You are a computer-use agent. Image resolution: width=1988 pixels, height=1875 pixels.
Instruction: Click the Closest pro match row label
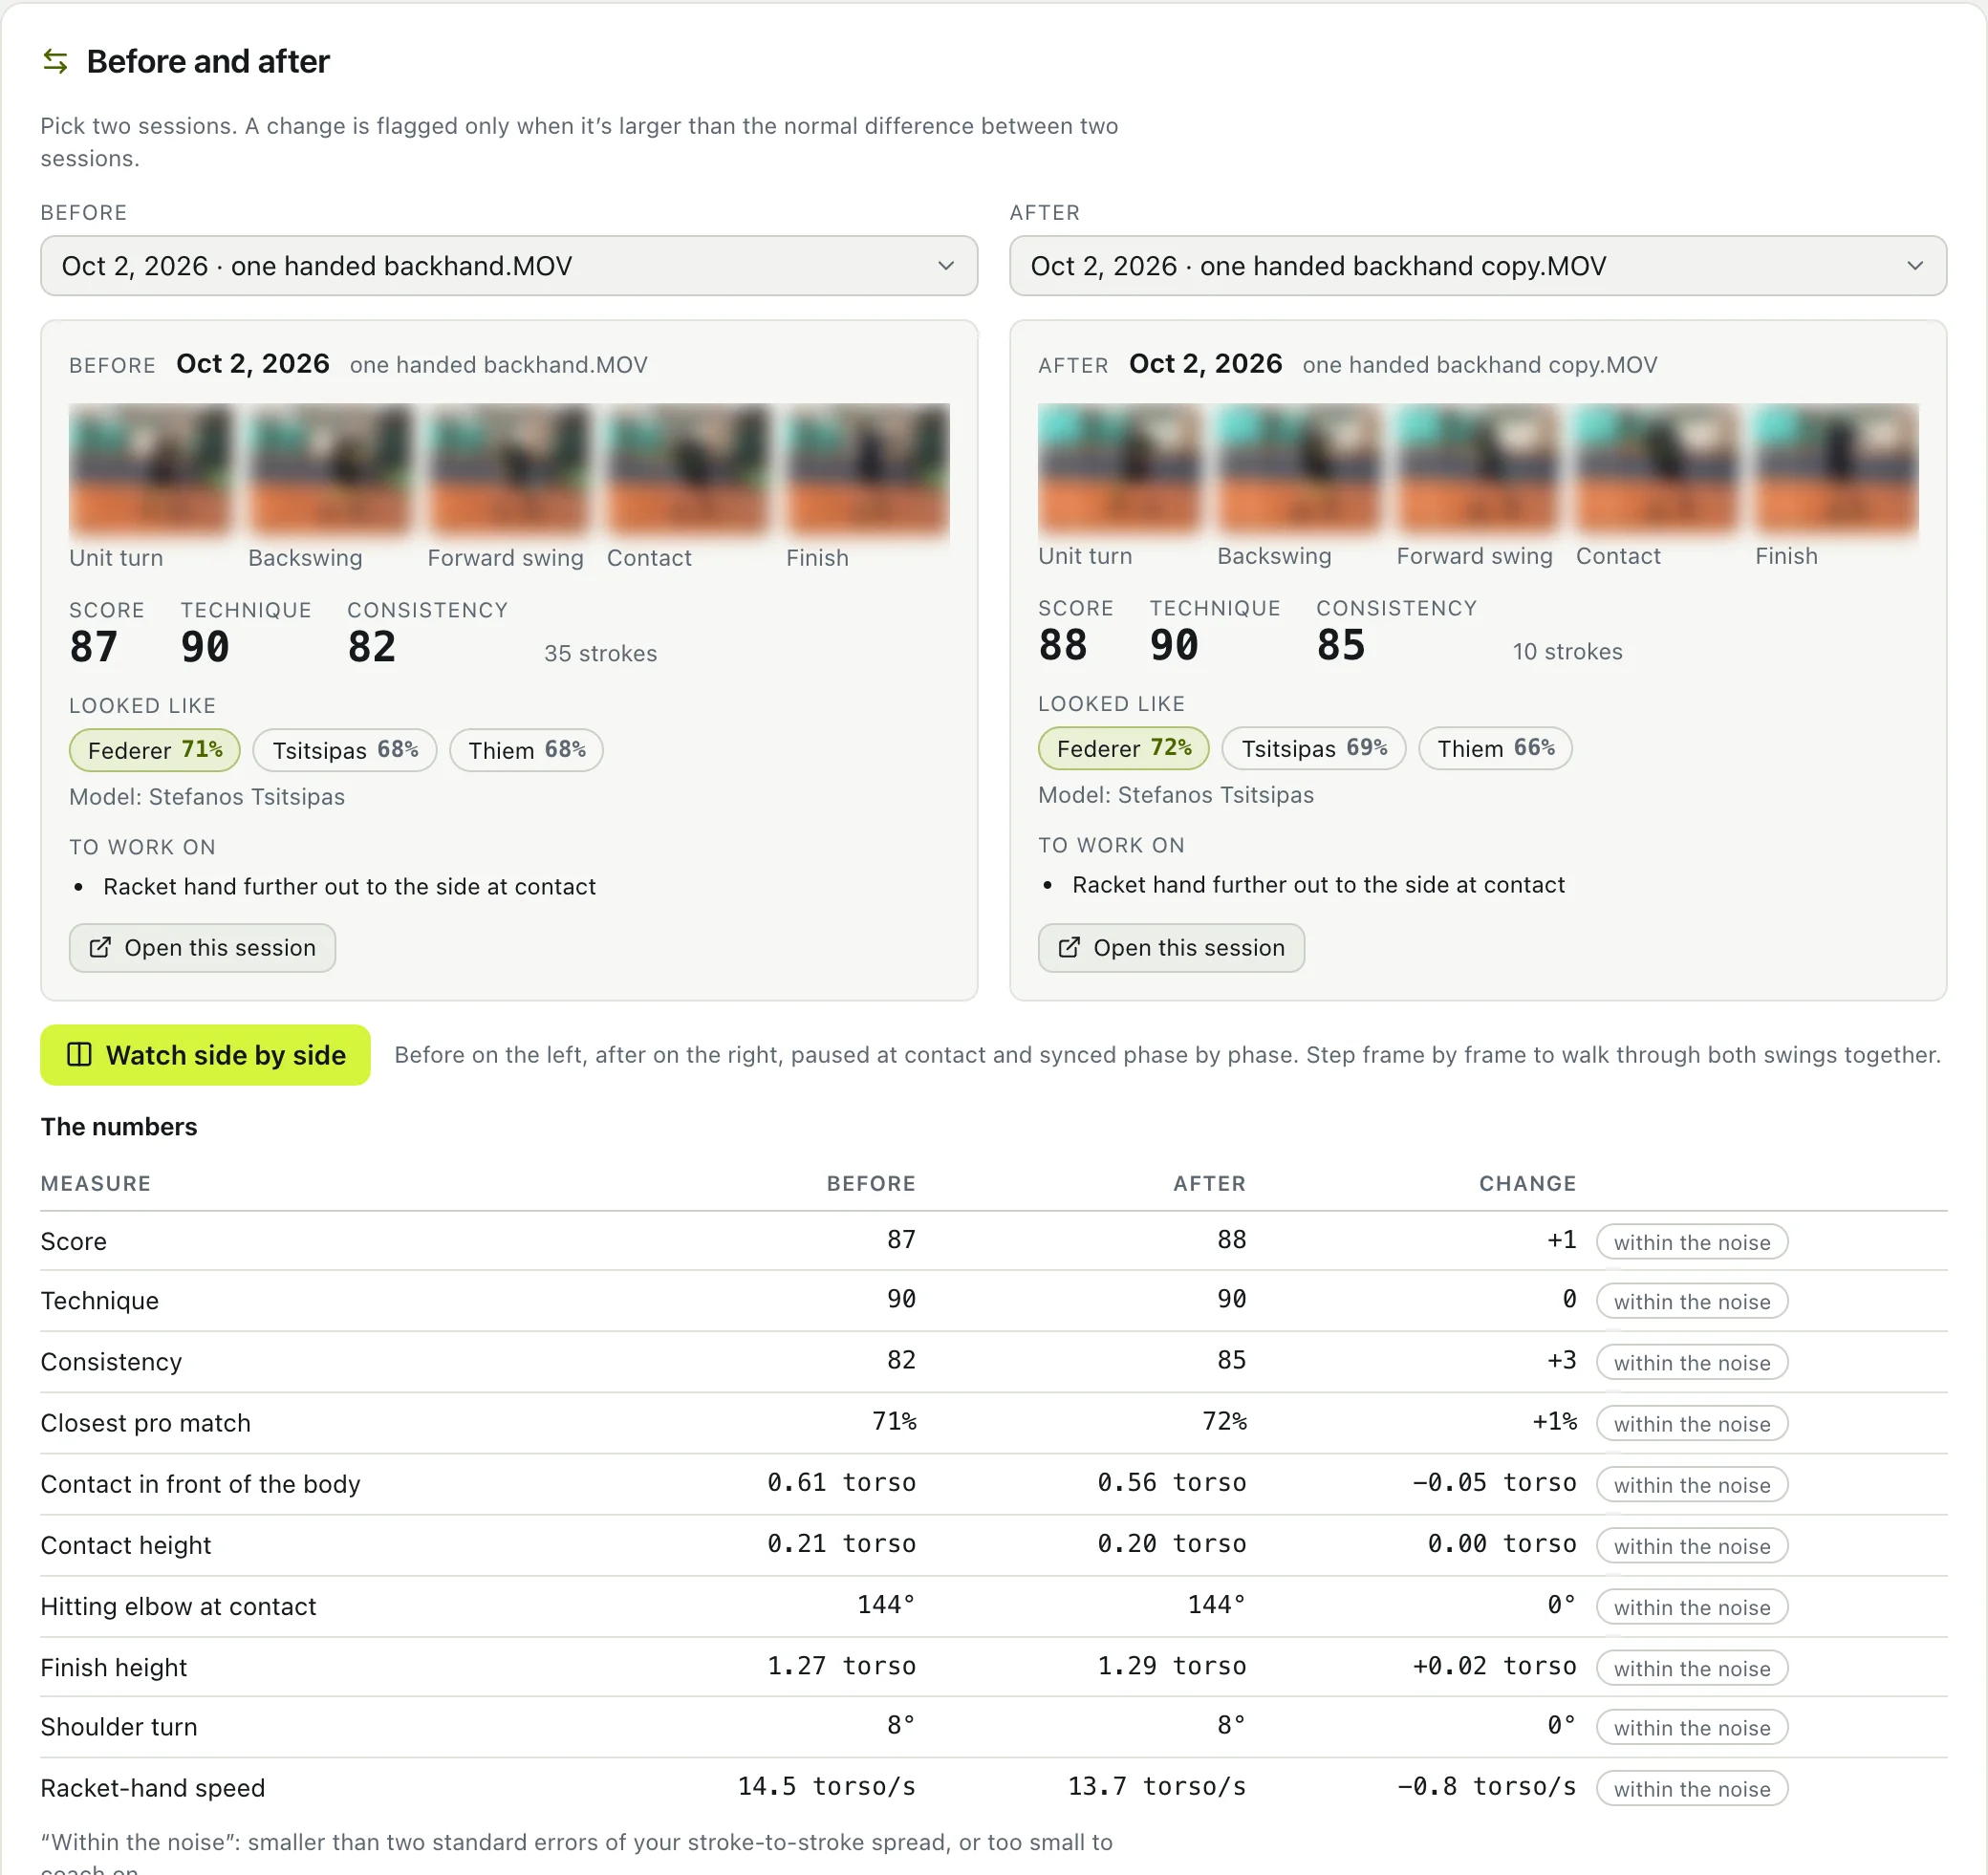point(146,1423)
